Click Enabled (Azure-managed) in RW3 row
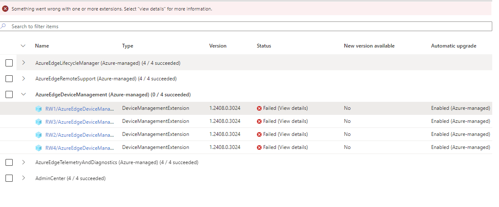 (461, 121)
